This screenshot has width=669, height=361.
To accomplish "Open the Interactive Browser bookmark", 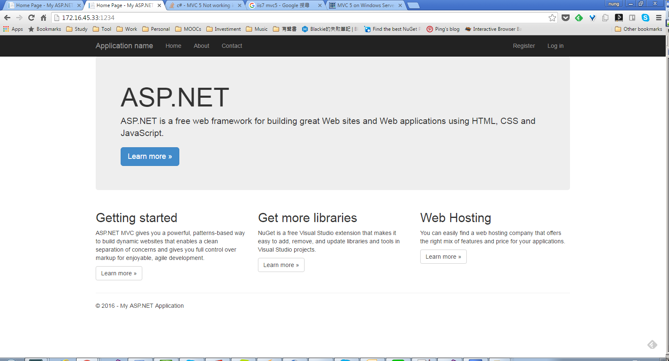I will click(x=493, y=29).
